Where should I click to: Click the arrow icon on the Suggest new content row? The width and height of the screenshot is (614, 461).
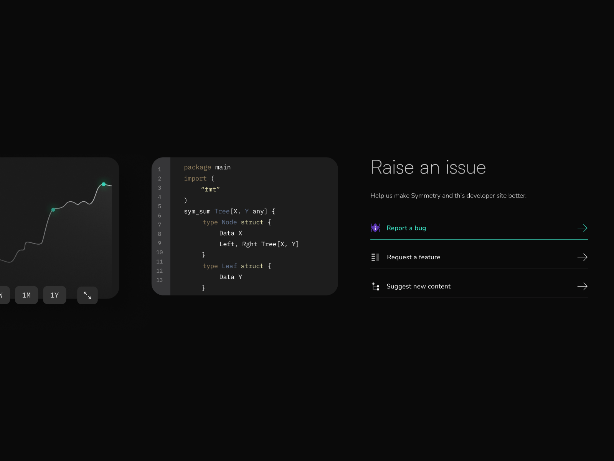583,286
